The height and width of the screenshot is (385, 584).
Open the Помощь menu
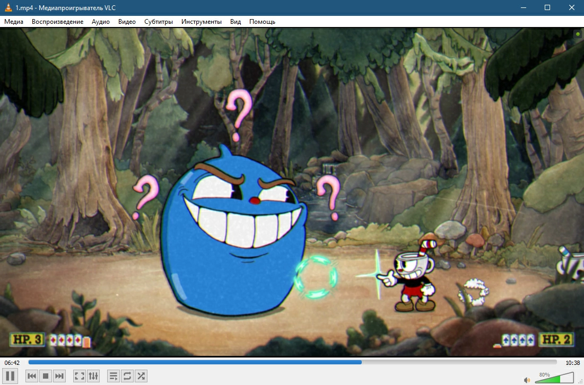pyautogui.click(x=262, y=22)
